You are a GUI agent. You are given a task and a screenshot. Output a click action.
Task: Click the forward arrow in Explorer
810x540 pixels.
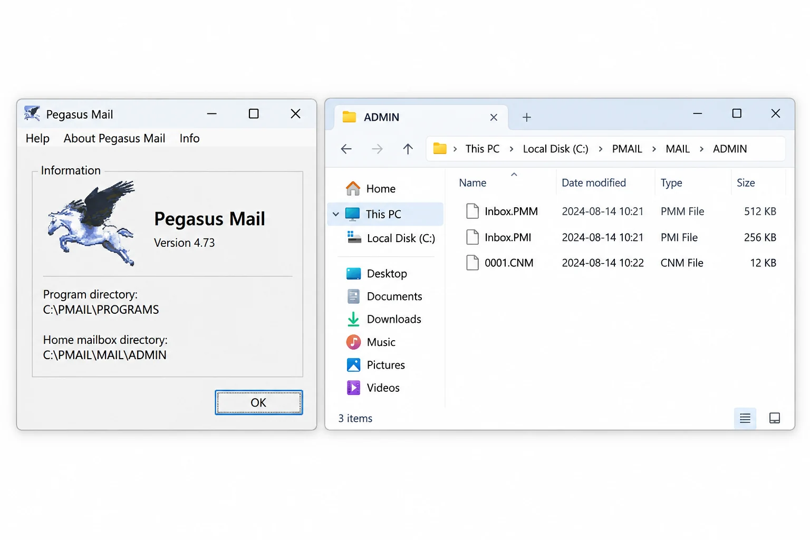point(377,149)
